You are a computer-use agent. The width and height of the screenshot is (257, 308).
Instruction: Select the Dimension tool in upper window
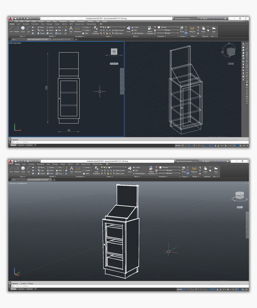tap(77, 29)
